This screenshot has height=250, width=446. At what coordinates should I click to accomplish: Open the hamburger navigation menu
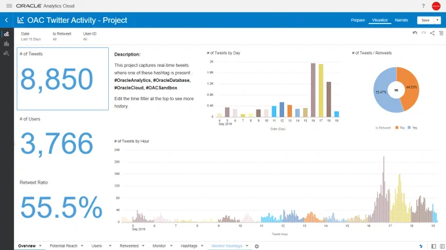[9, 6]
